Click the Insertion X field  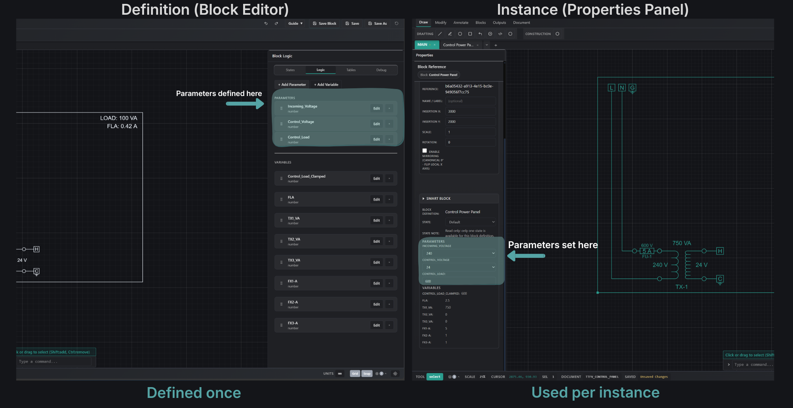point(470,112)
